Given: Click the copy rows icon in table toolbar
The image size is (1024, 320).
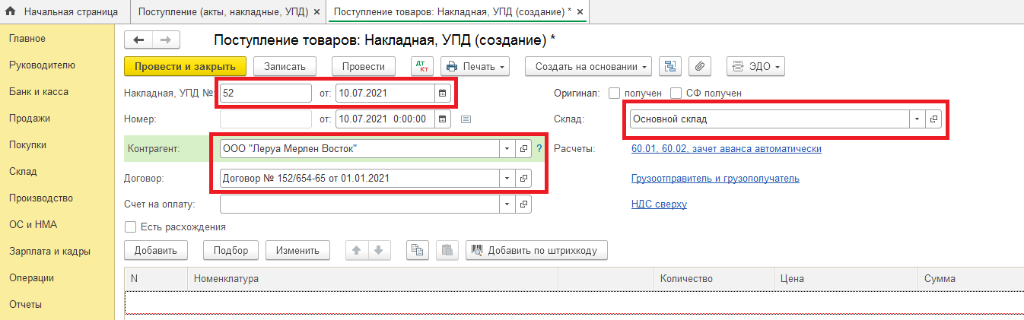Looking at the screenshot, I should [x=416, y=250].
